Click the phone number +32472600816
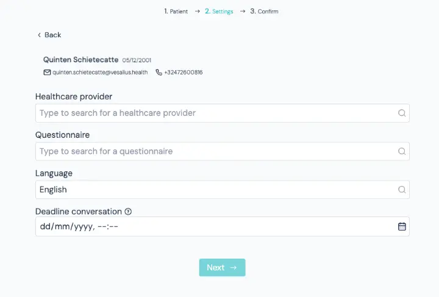Image resolution: width=439 pixels, height=297 pixels. [x=183, y=73]
